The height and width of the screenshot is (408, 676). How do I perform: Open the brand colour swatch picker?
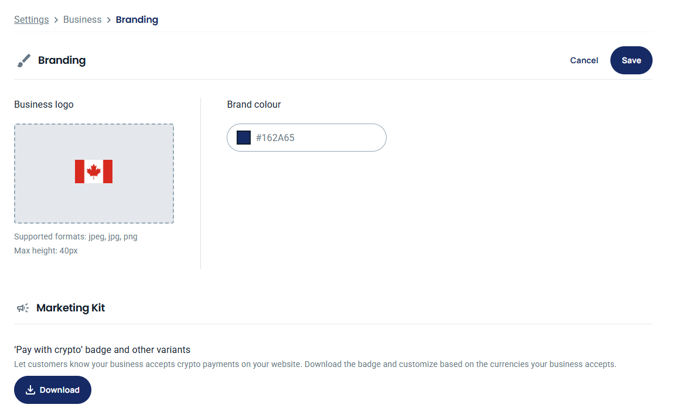click(244, 138)
